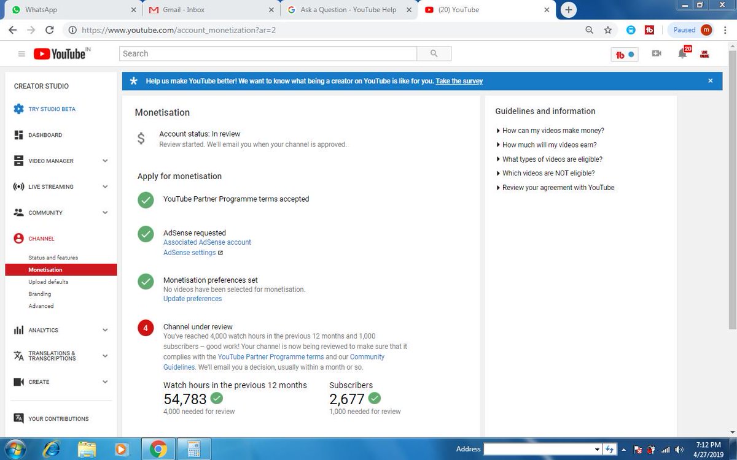Open the YouTube hamburger guide menu
Image resolution: width=737 pixels, height=460 pixels.
point(21,54)
